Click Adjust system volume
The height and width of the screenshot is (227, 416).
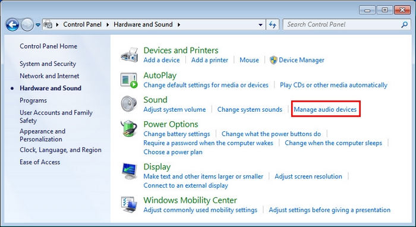(x=175, y=109)
